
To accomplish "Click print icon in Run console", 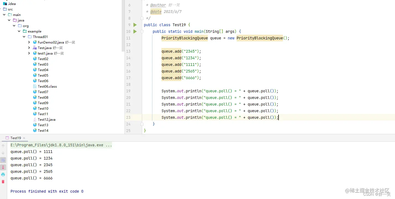I will point(3,174).
